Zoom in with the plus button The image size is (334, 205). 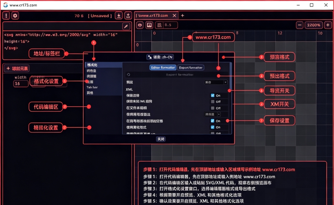(327, 25)
